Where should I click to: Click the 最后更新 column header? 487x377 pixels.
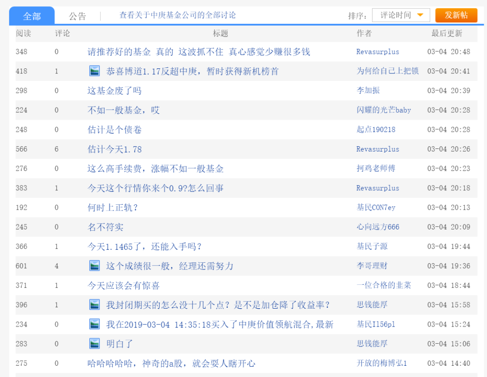point(447,33)
